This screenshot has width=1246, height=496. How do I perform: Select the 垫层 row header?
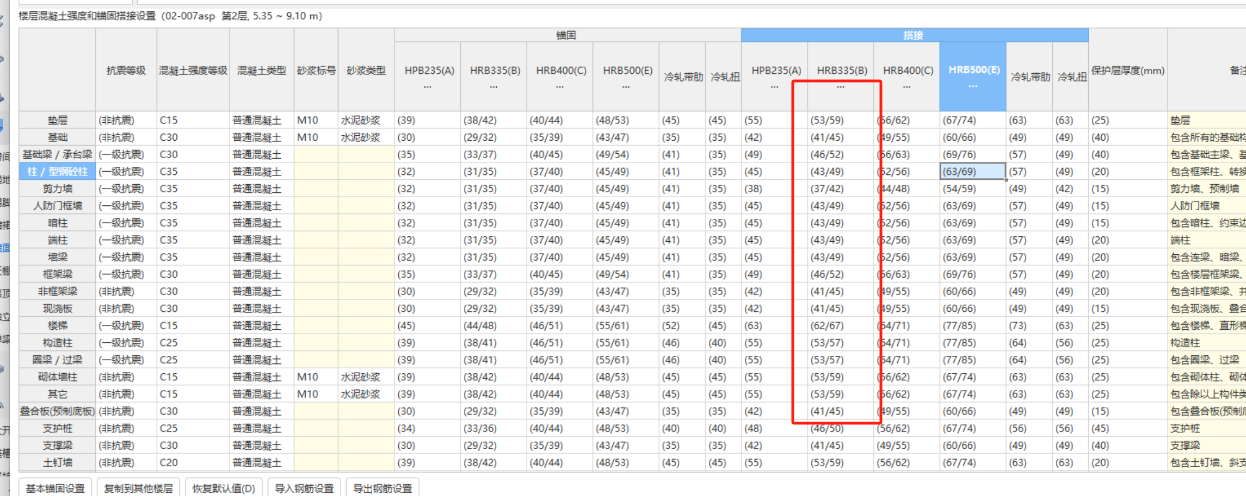pos(58,120)
